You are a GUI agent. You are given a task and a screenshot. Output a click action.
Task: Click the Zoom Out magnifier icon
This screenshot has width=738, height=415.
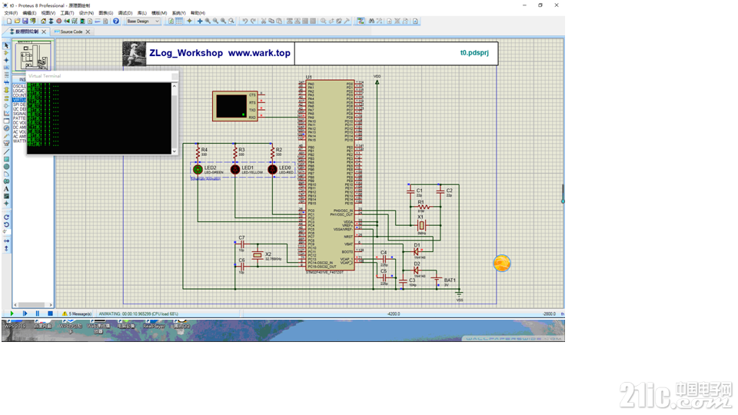pyautogui.click(x=215, y=22)
